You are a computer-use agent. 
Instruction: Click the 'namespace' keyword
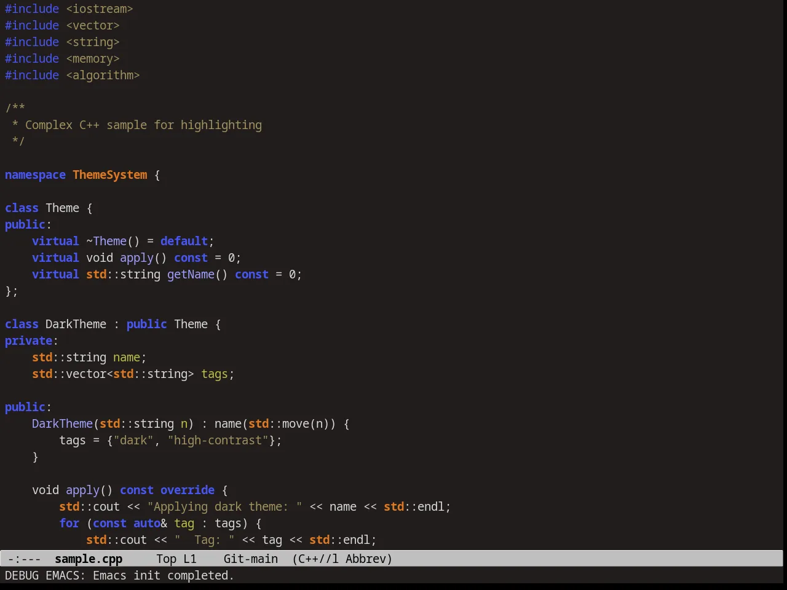coord(35,175)
